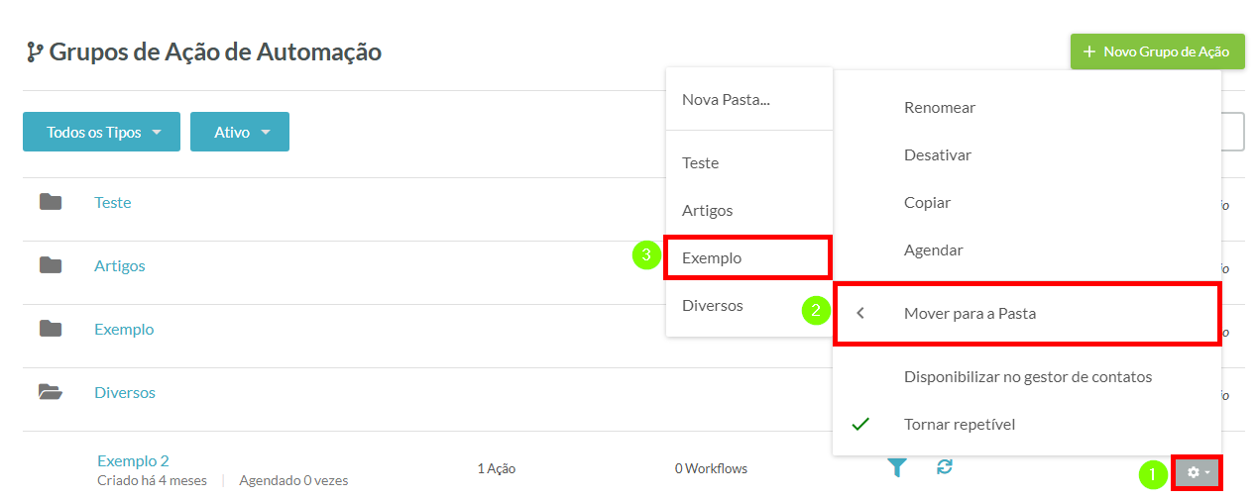Click the Novo Grupo de Ação button
This screenshot has width=1256, height=499.
pos(1157,51)
